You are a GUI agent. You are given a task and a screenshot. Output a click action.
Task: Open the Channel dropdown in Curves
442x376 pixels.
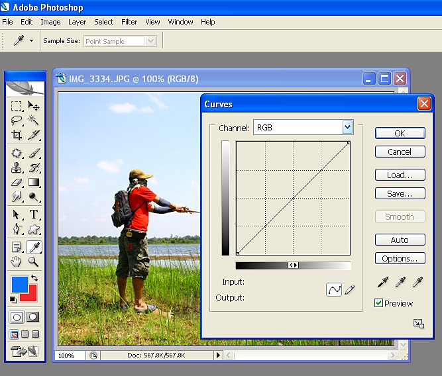347,127
